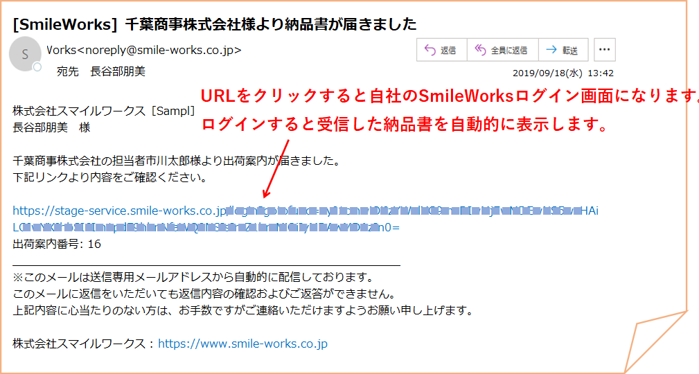The image size is (699, 374).
Task: Click recipient name 長谷部朋美 in 宛先 line
Action: (x=118, y=71)
